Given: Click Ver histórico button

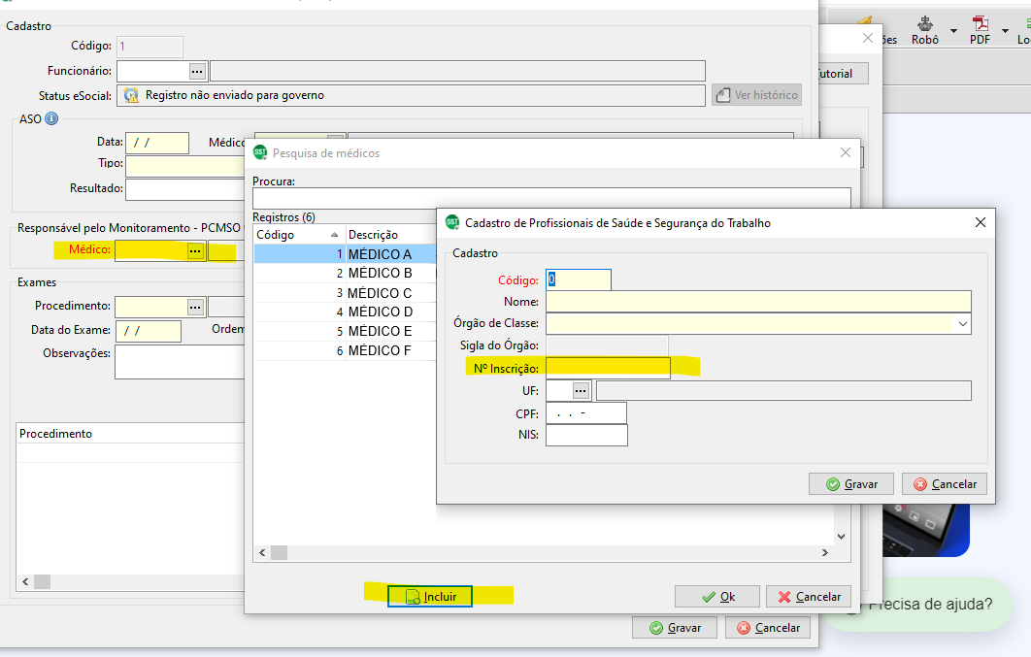Looking at the screenshot, I should (x=757, y=95).
